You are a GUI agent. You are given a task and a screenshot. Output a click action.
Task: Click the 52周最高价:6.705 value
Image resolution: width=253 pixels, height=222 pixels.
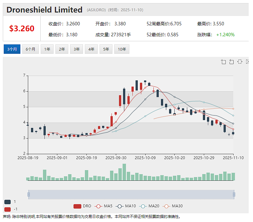(x=164, y=24)
